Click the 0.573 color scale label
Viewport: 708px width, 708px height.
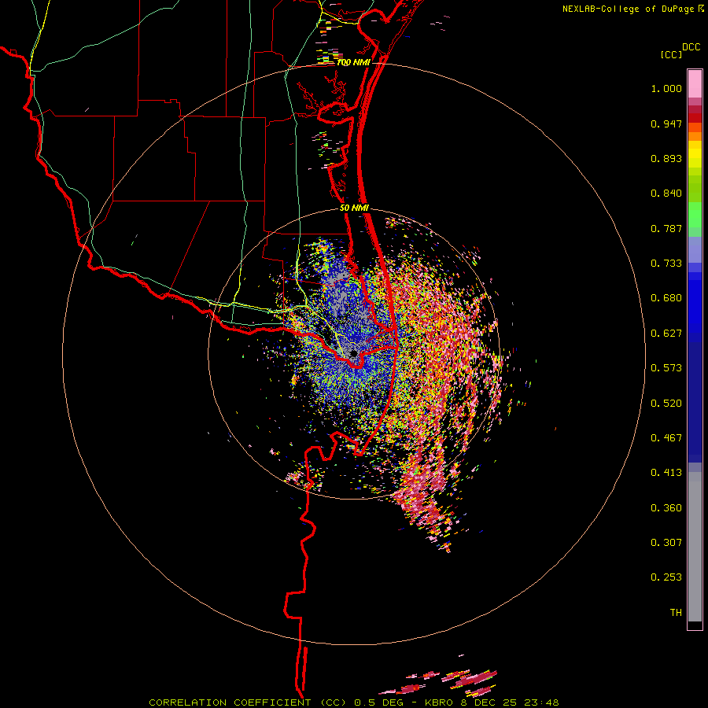click(x=666, y=368)
